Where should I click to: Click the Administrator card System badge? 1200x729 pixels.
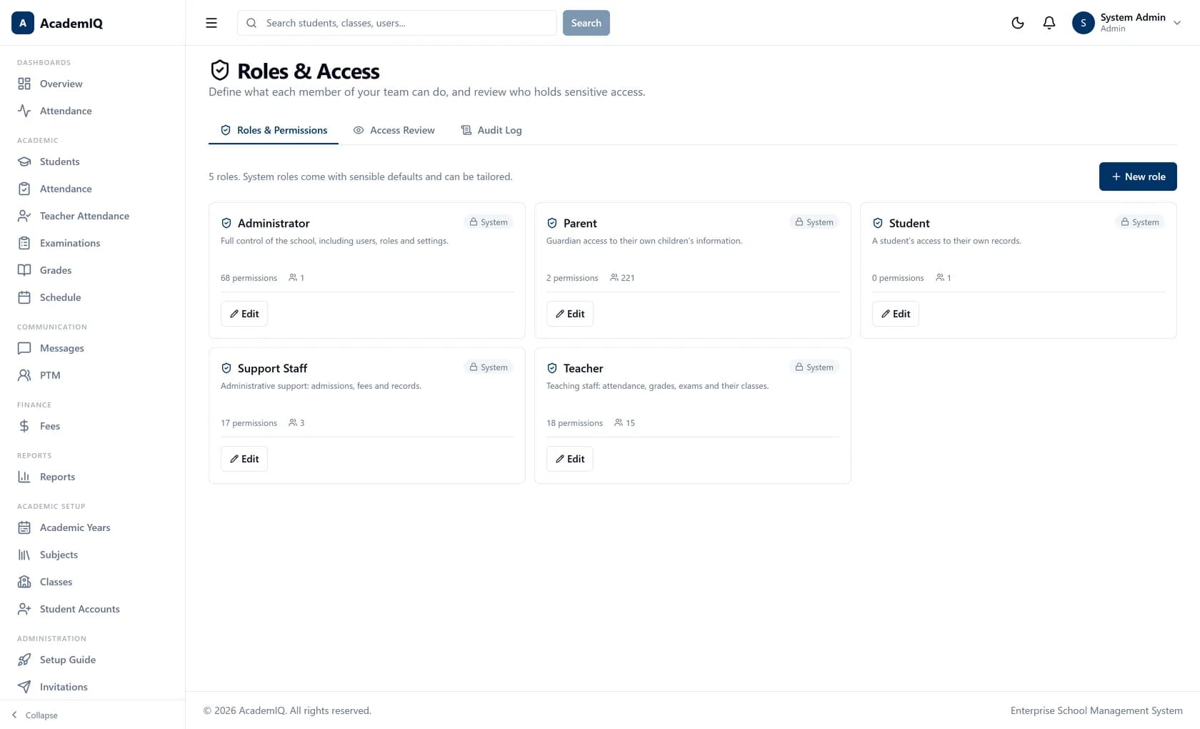click(489, 222)
